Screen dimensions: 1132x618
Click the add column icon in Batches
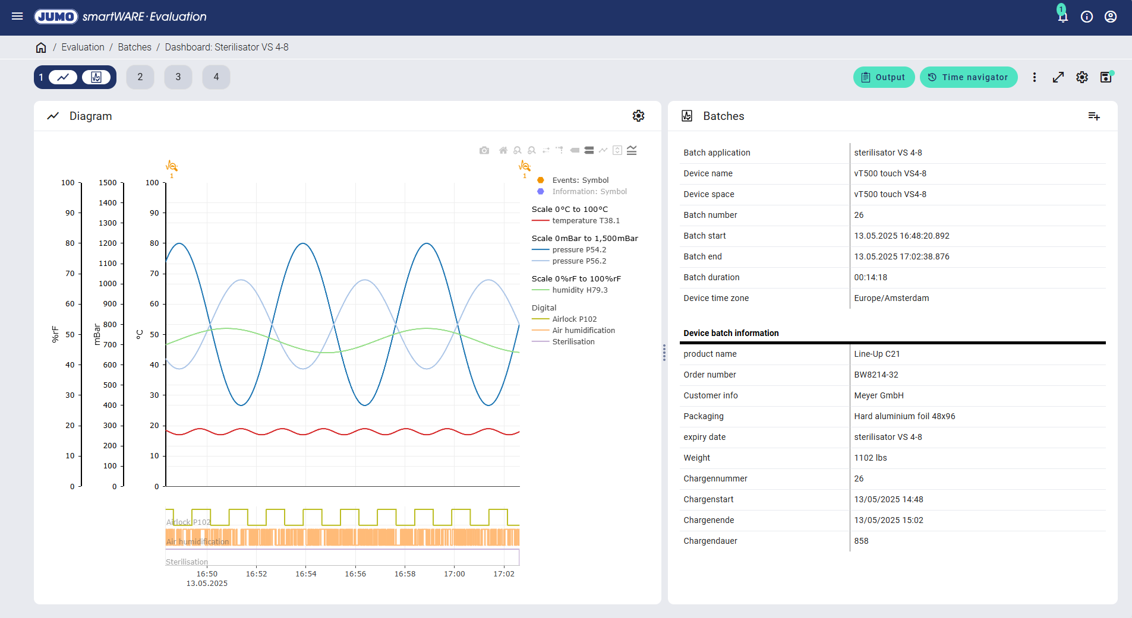pos(1093,116)
